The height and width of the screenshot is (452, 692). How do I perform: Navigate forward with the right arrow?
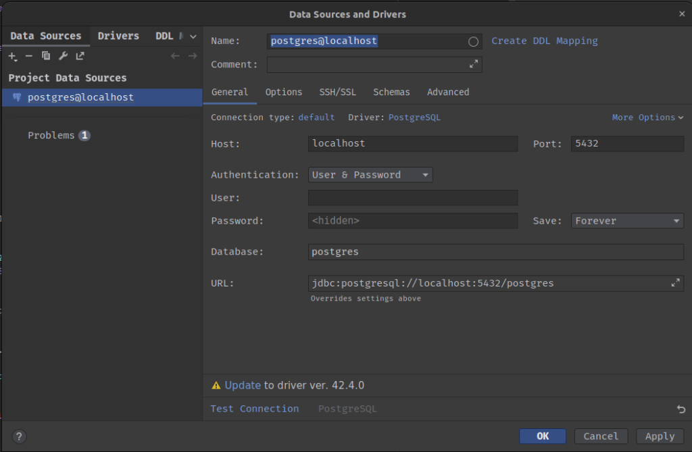(193, 56)
